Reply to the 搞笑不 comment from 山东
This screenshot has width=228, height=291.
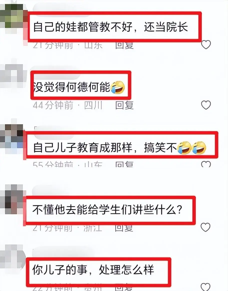coord(124,164)
